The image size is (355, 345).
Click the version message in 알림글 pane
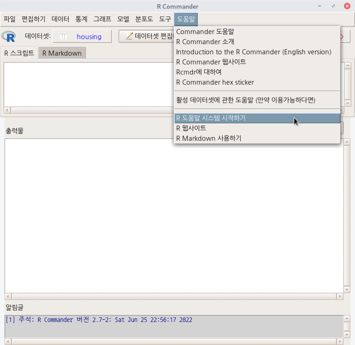[99, 320]
